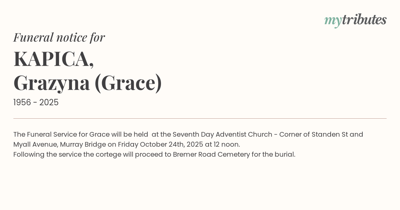
Task: Click the horizontal divider line
Action: click(x=200, y=118)
